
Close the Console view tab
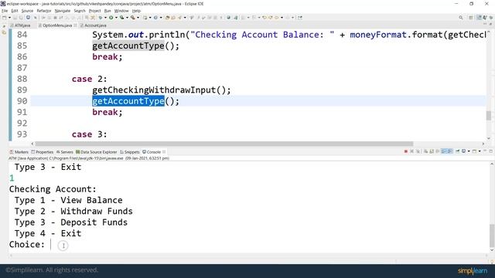pos(164,152)
